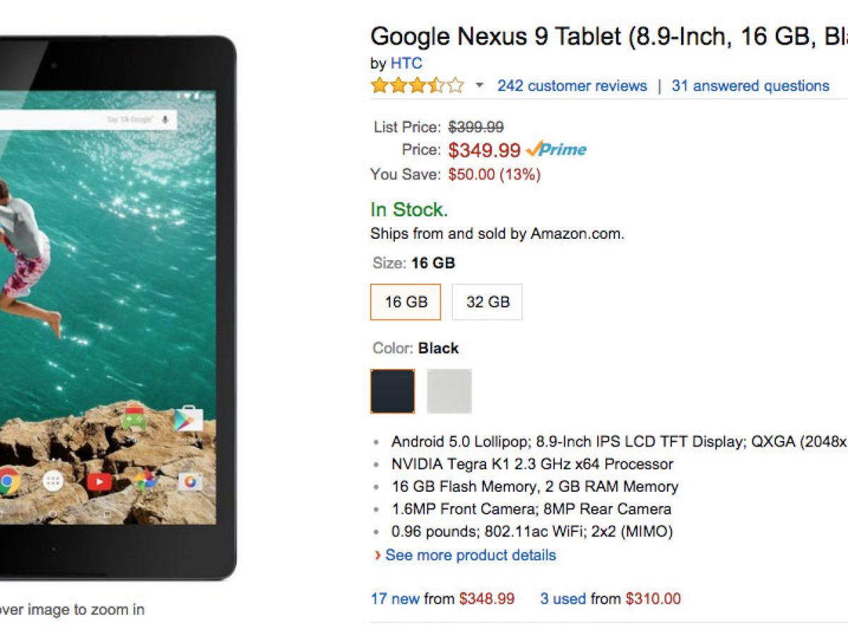The width and height of the screenshot is (848, 636).
Task: Open the star rating dropdown arrow
Action: pyautogui.click(x=479, y=86)
